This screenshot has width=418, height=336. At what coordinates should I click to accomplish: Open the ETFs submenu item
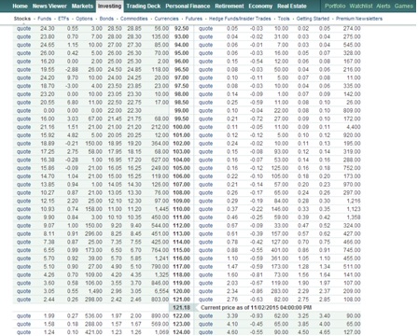pyautogui.click(x=63, y=19)
